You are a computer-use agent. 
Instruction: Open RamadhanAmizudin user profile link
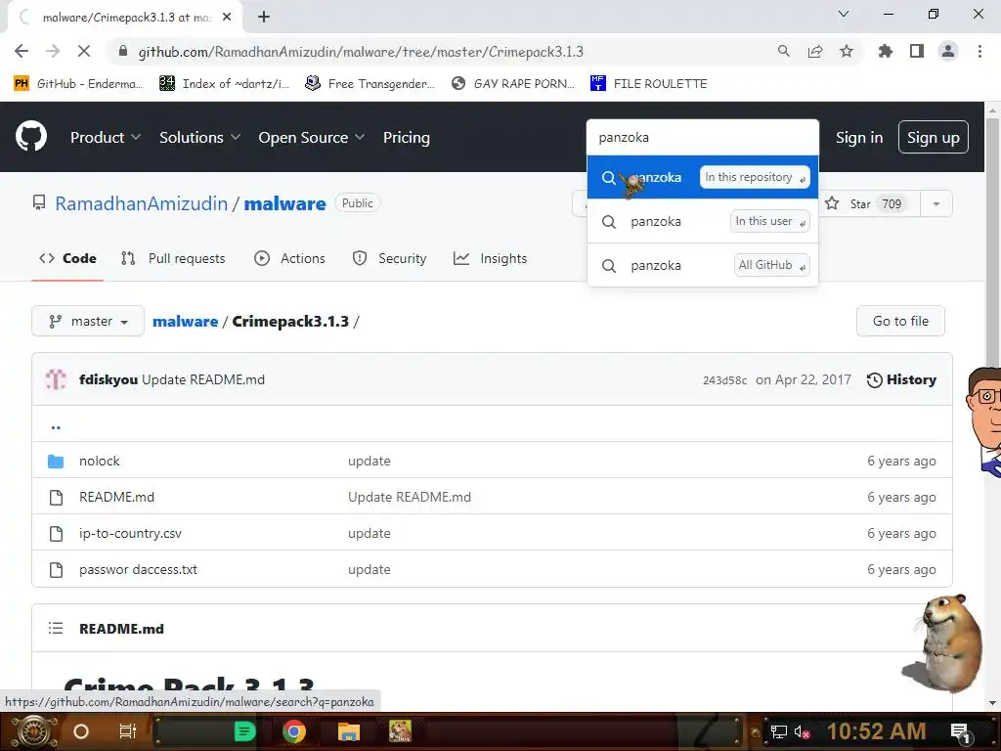[x=141, y=203]
